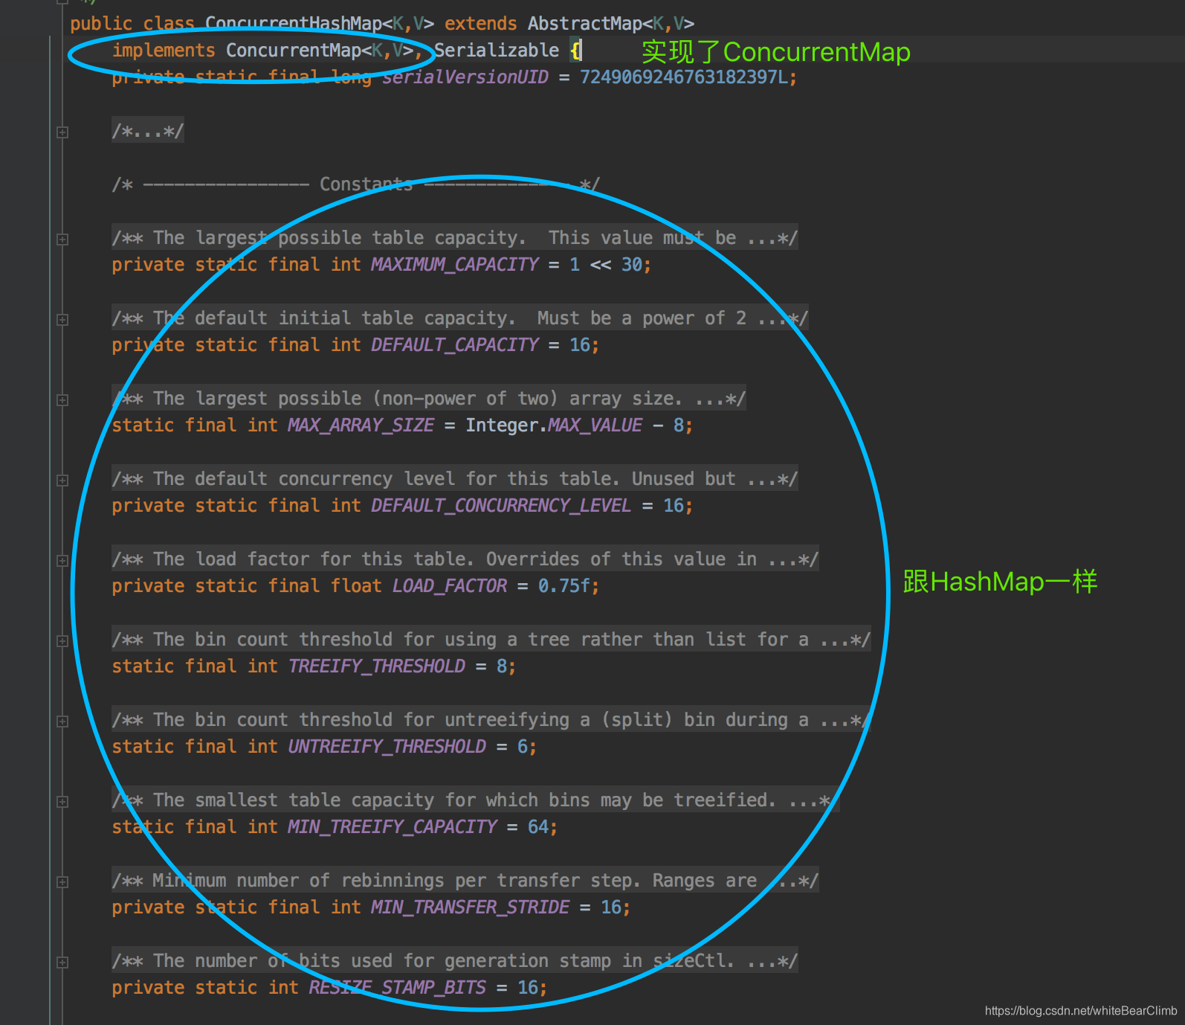Click ConcurrentMap in the implements clause
1185x1025 pixels.
pos(294,51)
